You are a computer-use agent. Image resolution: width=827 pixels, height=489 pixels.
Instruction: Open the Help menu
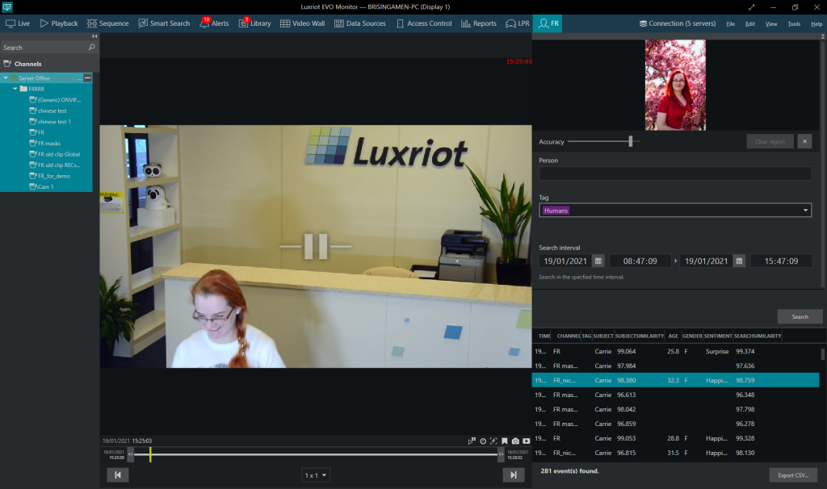(817, 23)
